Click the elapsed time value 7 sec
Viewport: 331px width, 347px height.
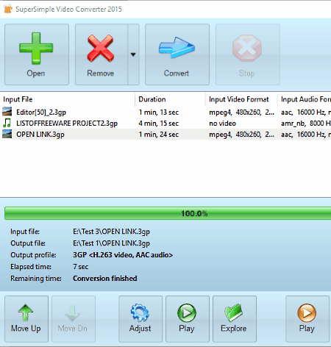pyautogui.click(x=81, y=267)
